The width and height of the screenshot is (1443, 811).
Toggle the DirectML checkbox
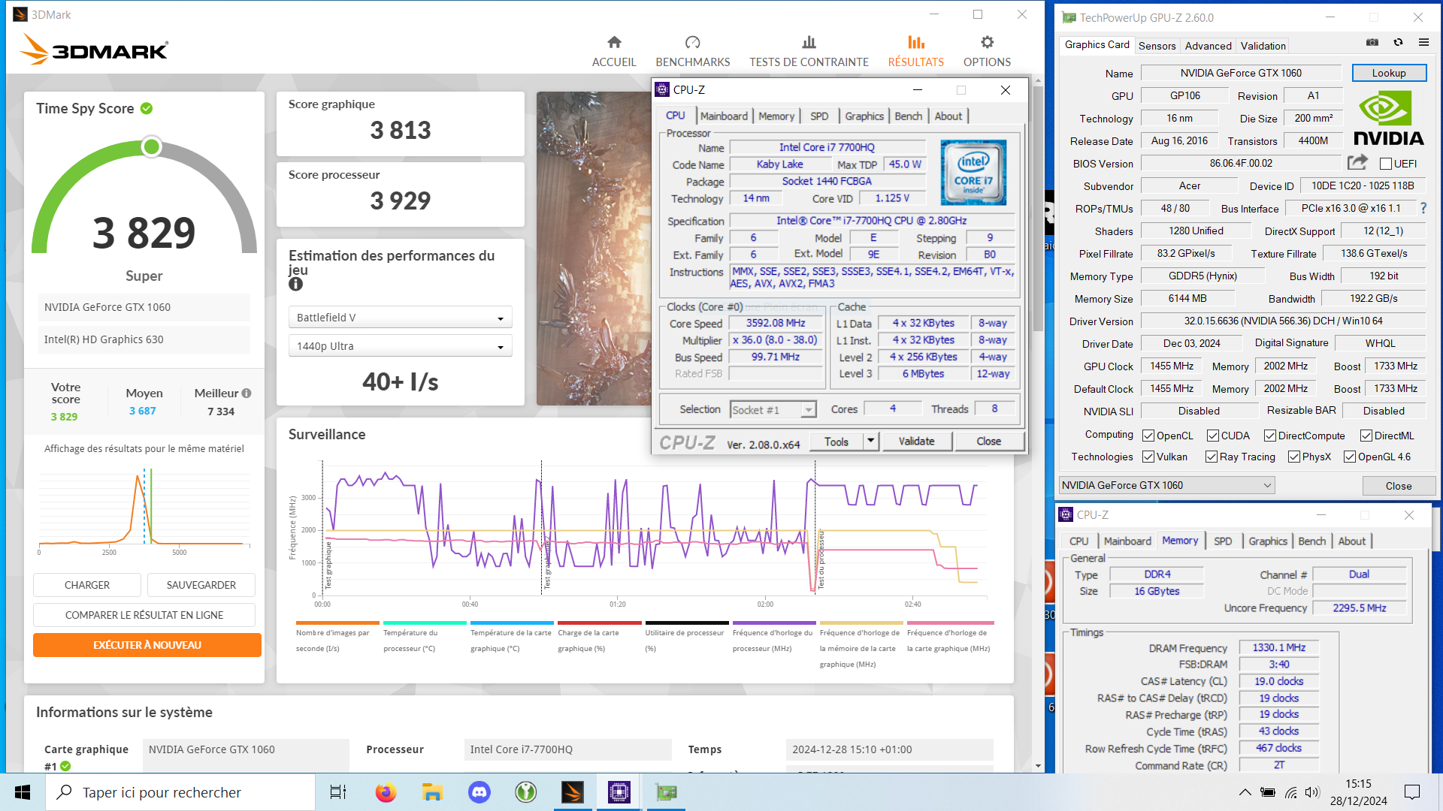(x=1366, y=436)
